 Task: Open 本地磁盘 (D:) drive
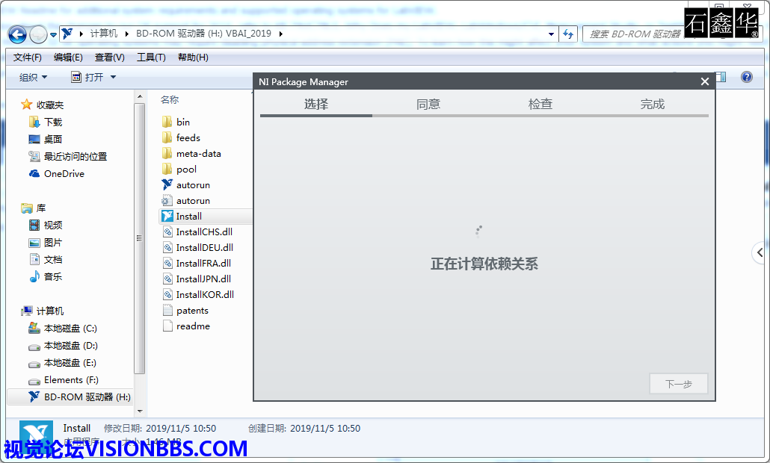(x=71, y=345)
